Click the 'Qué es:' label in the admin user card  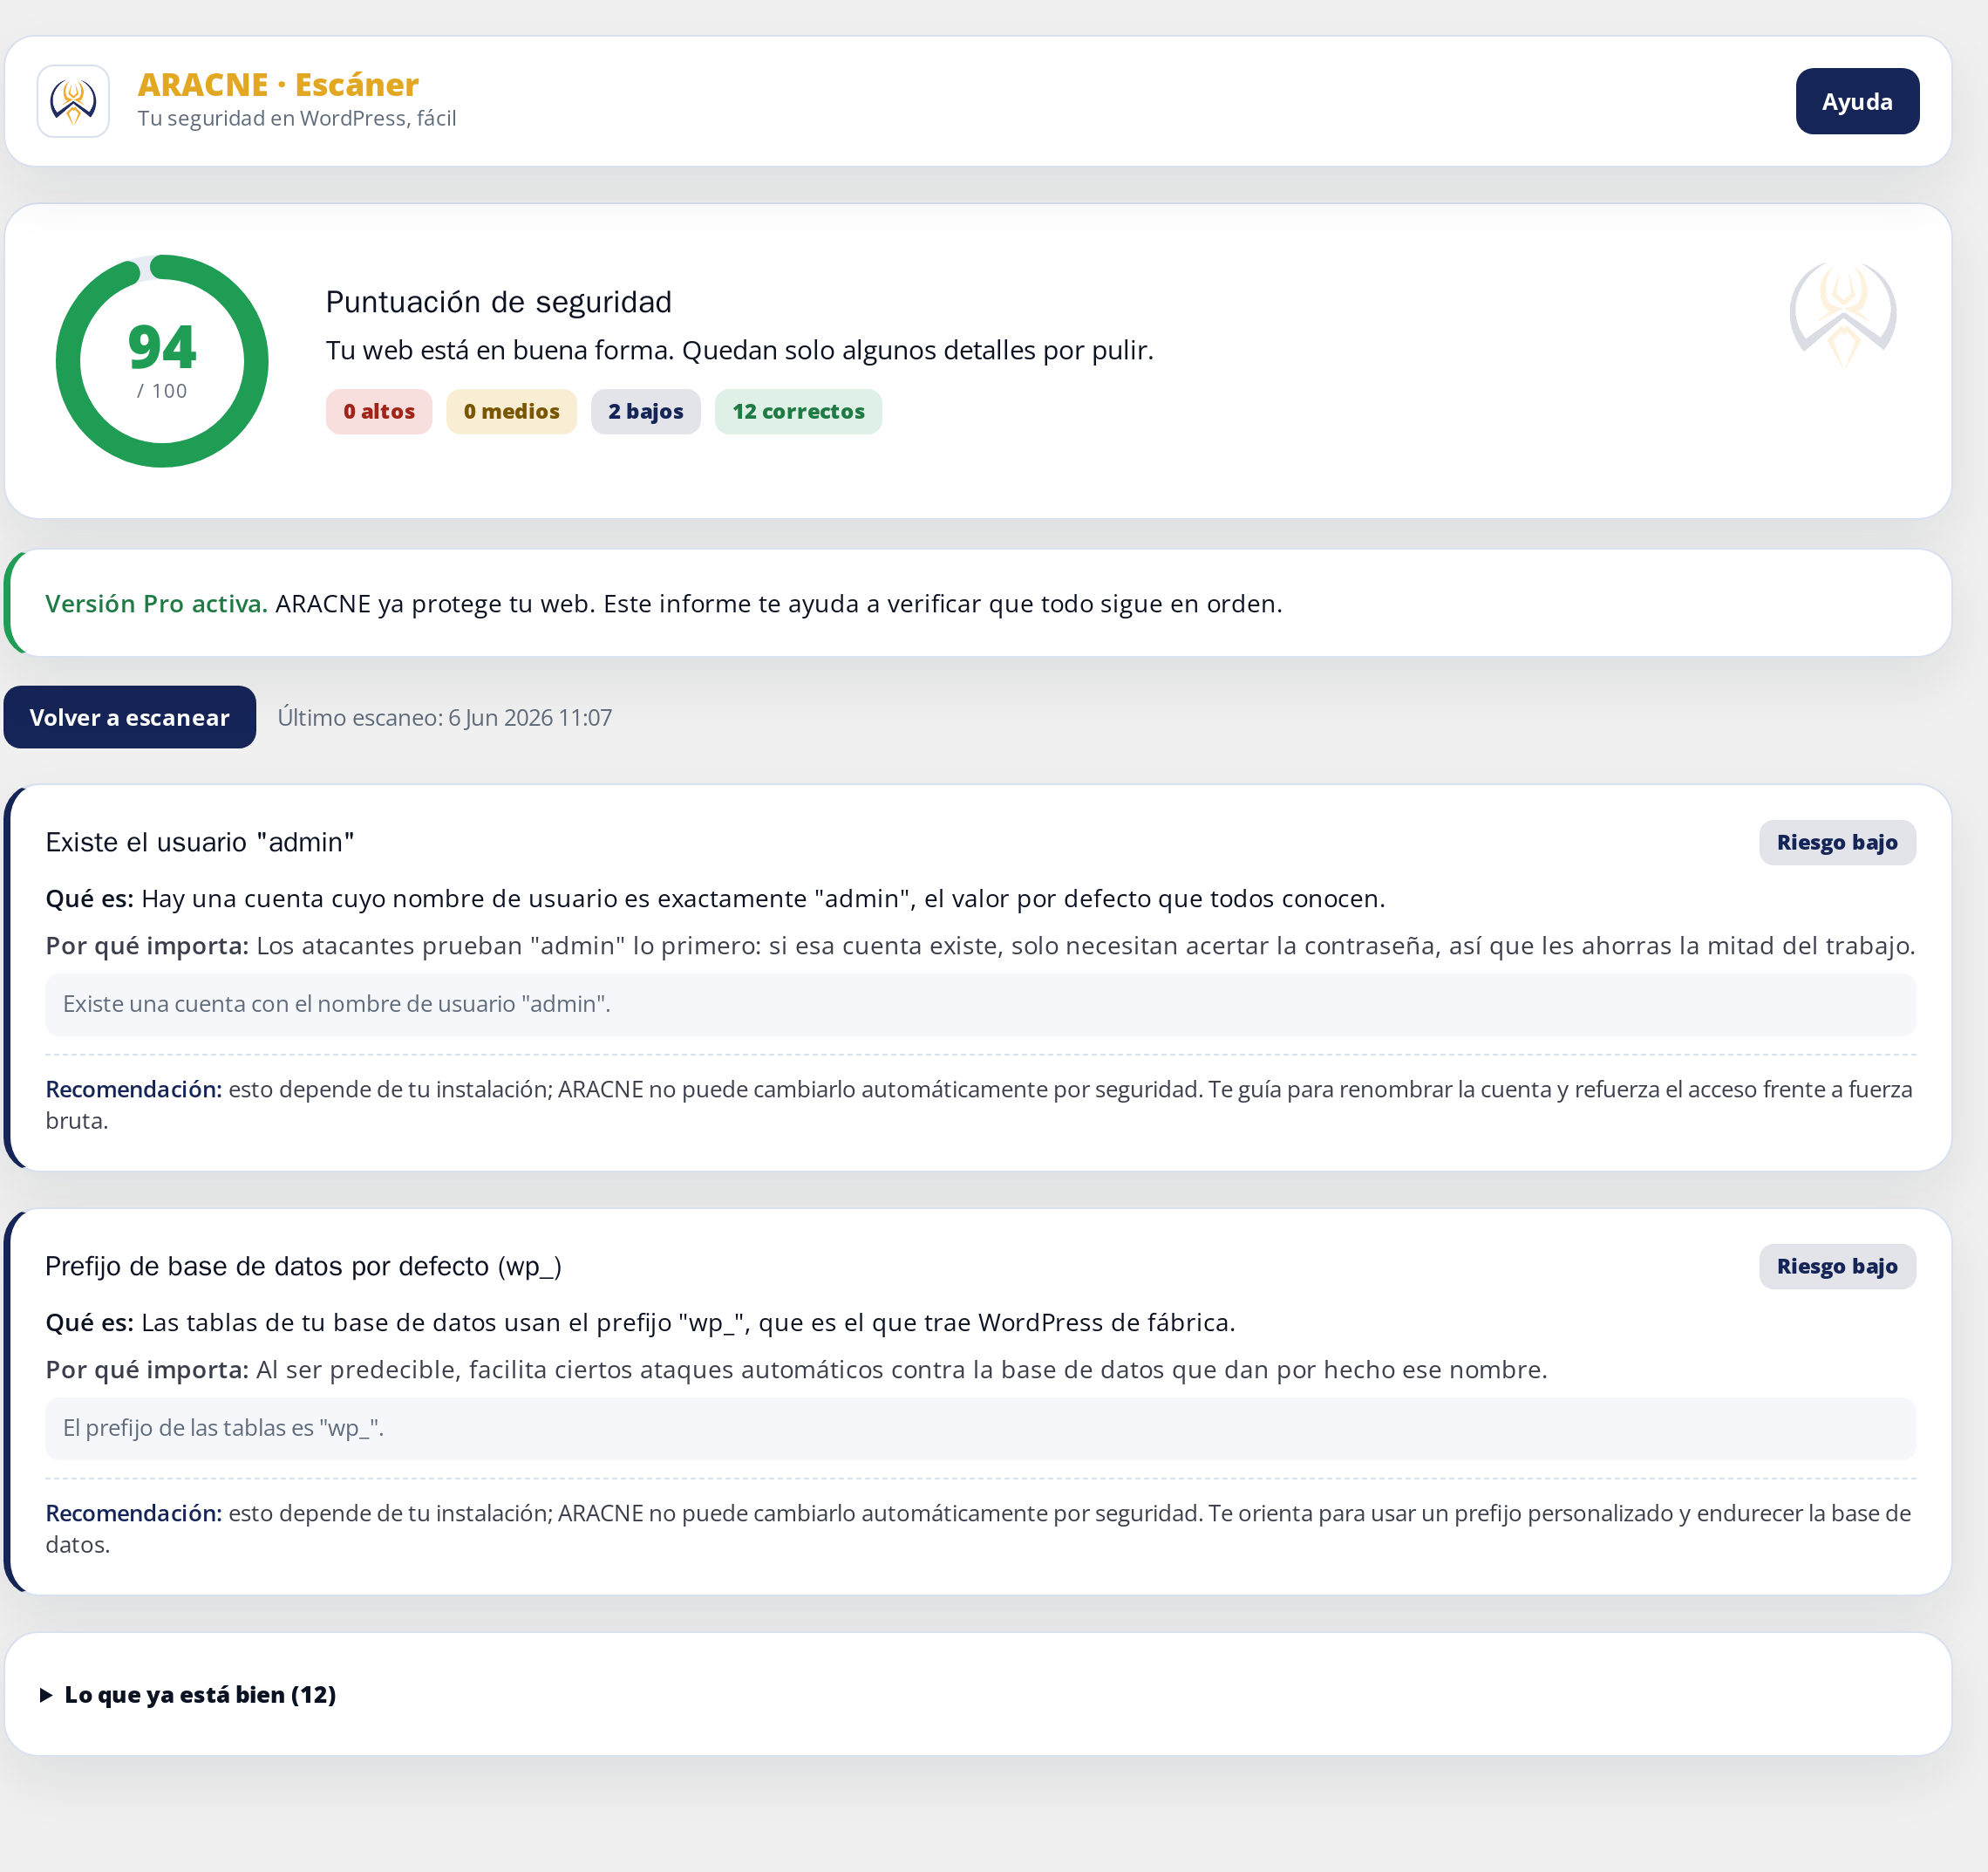tap(89, 898)
